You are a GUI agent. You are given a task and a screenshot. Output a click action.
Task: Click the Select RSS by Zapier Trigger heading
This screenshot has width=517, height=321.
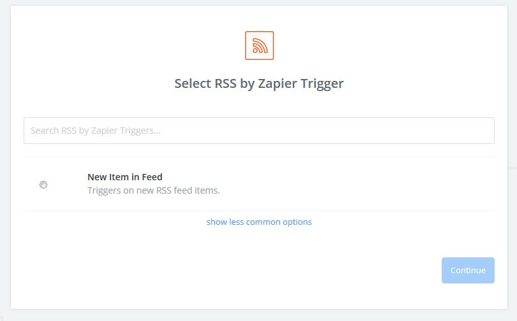[259, 83]
